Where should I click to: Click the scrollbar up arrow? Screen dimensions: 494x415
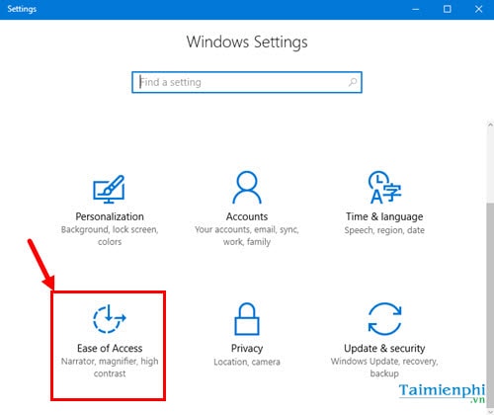[x=490, y=124]
